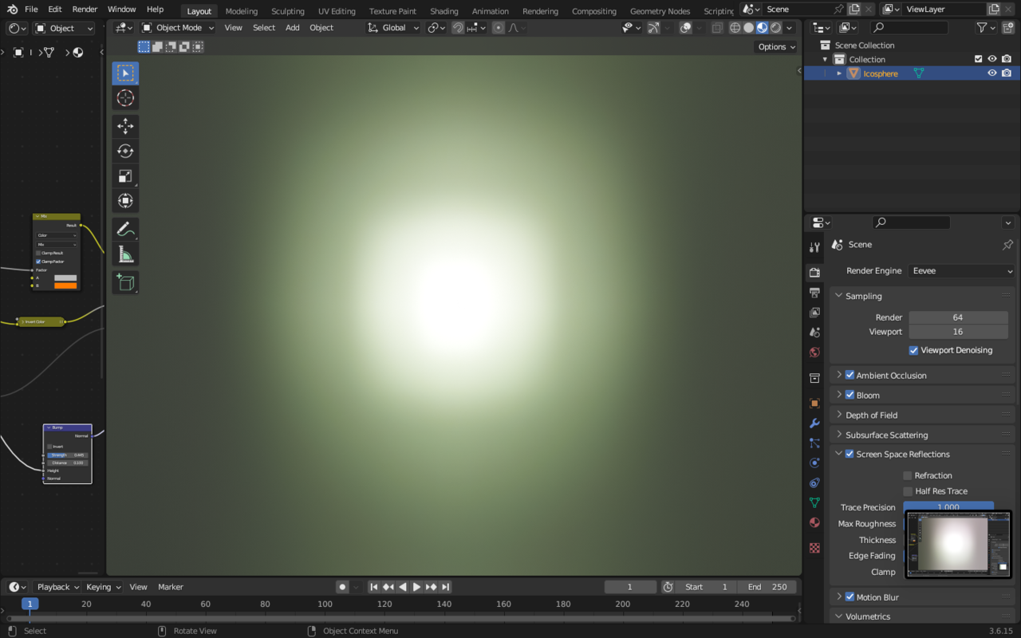Open the Output properties tab
Viewport: 1021px width, 638px height.
click(814, 293)
